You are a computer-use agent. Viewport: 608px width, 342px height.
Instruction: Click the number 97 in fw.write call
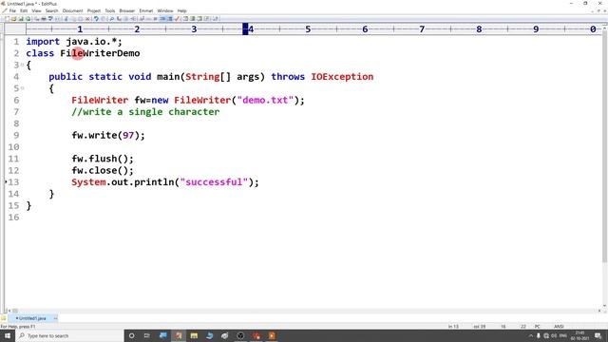[x=128, y=135]
